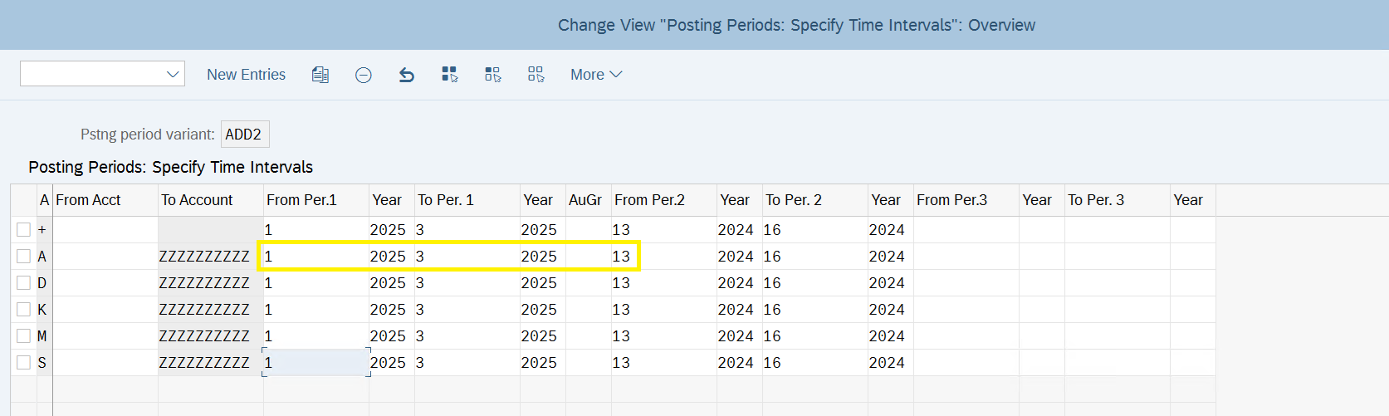Expand the More menu
1389x416 pixels.
click(x=596, y=75)
